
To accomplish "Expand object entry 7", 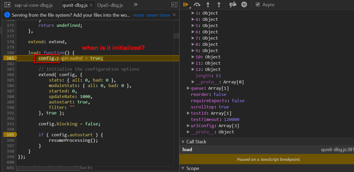I will (x=193, y=38).
